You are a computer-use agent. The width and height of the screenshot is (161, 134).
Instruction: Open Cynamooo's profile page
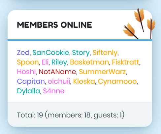point(117,82)
